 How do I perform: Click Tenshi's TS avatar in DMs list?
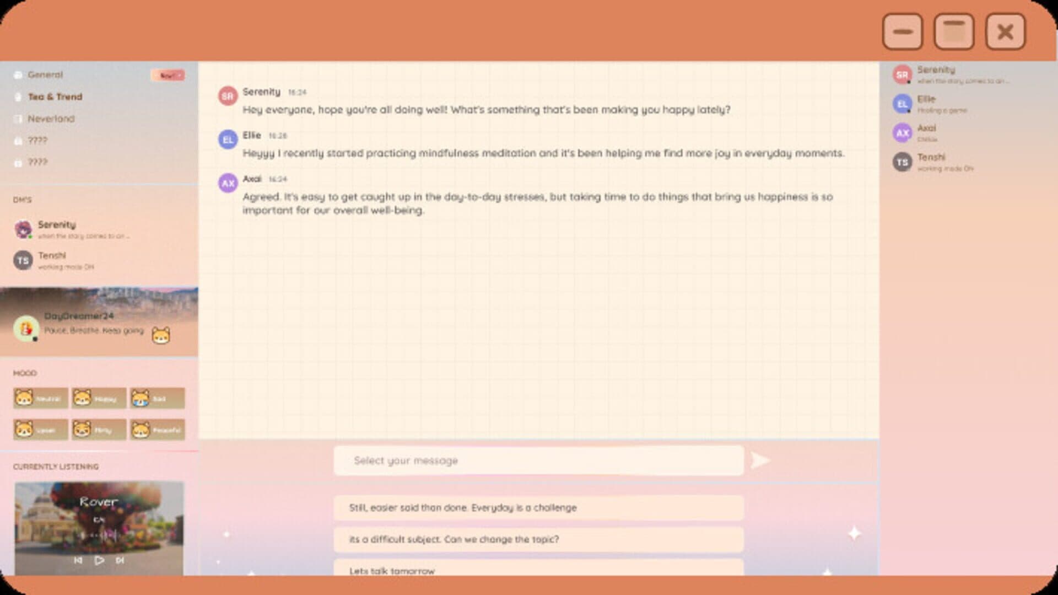click(23, 260)
